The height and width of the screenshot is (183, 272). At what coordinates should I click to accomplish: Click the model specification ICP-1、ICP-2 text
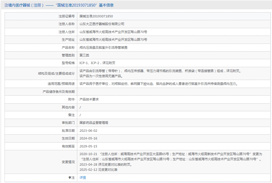[x=97, y=63]
